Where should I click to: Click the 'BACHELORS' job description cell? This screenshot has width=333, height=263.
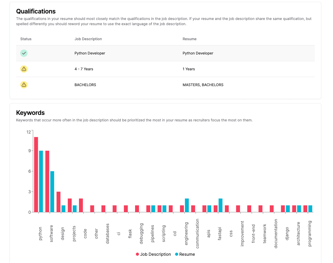[85, 85]
